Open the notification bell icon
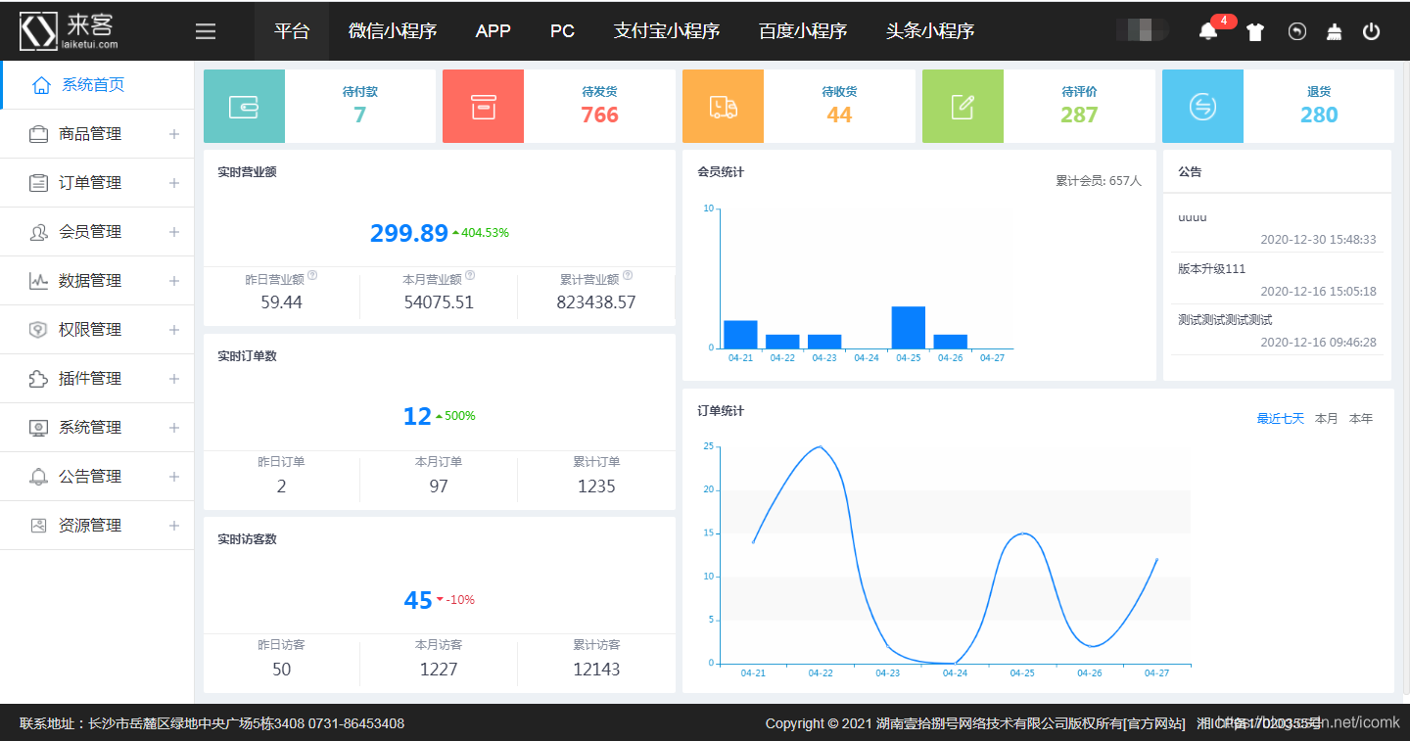Image resolution: width=1410 pixels, height=741 pixels. pyautogui.click(x=1208, y=31)
